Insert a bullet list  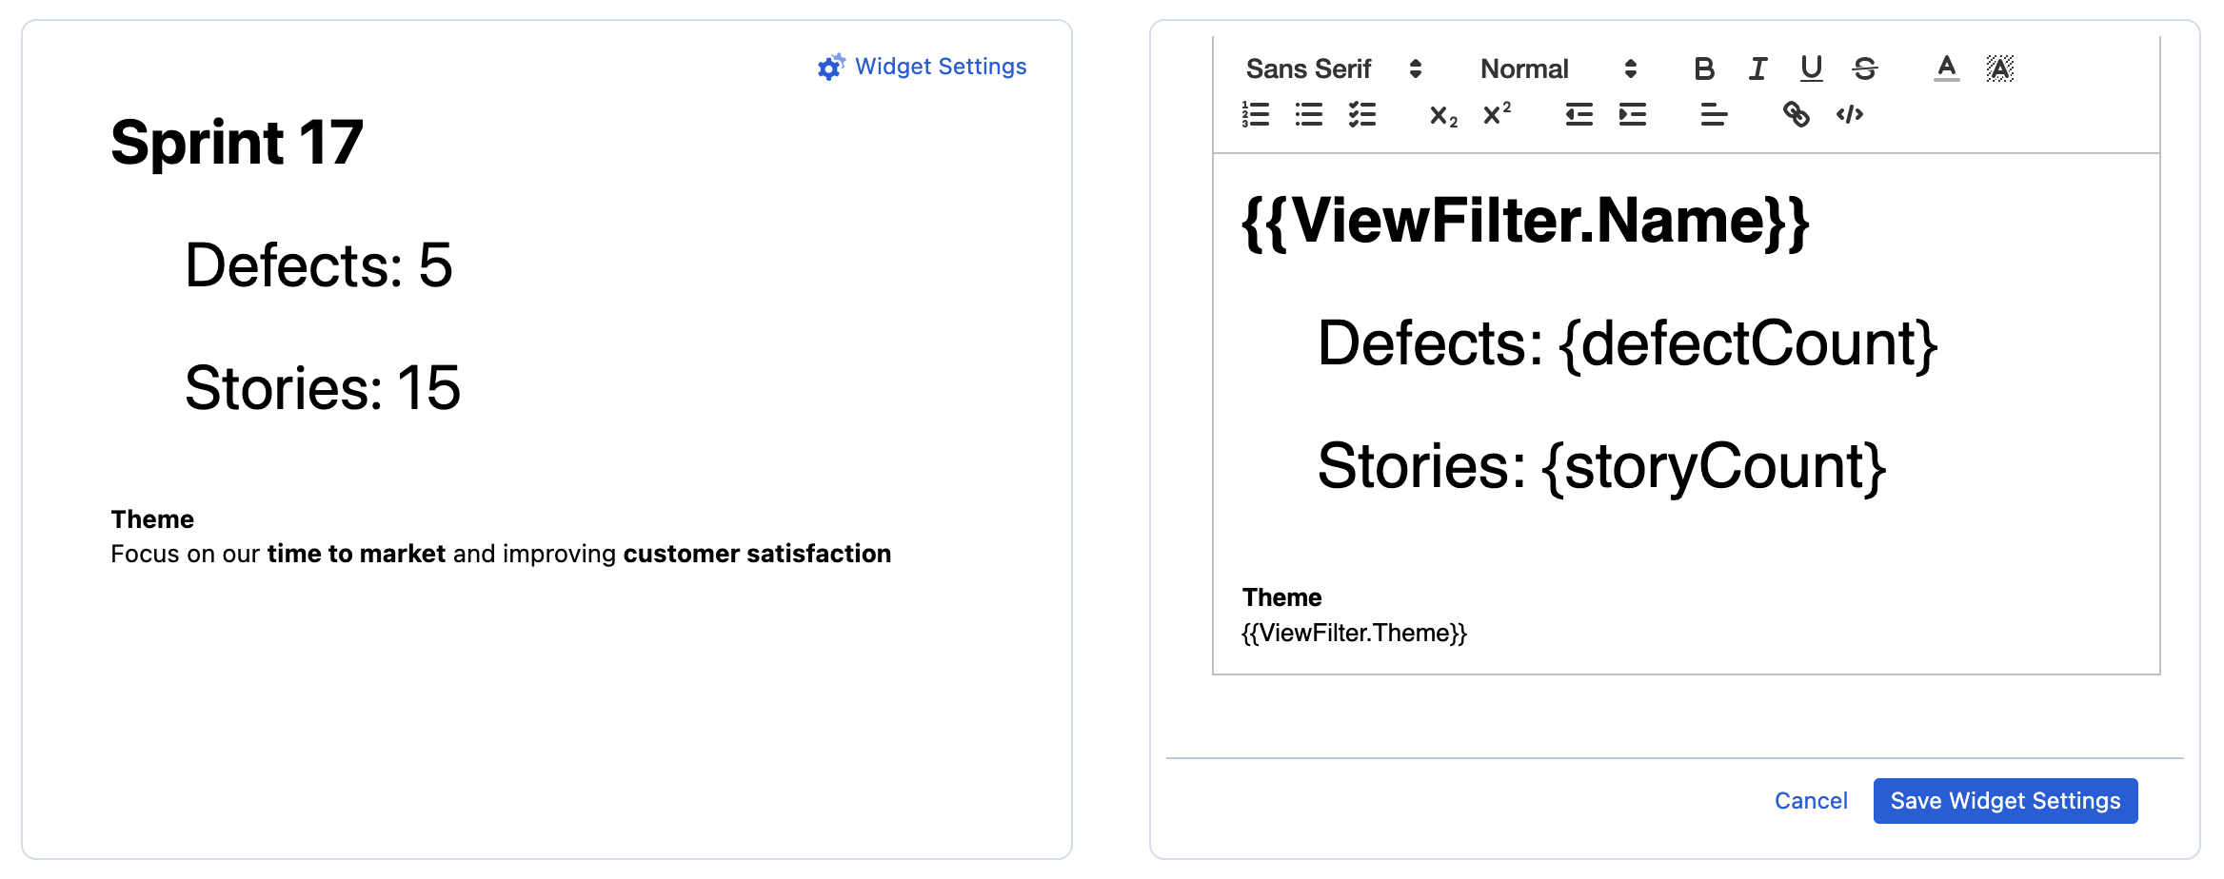click(1308, 114)
